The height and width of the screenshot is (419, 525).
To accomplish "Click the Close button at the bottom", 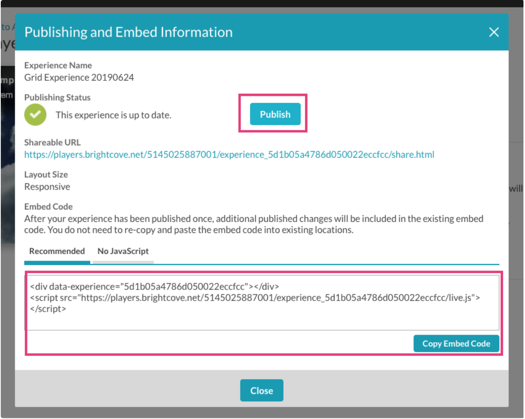I will point(262,391).
